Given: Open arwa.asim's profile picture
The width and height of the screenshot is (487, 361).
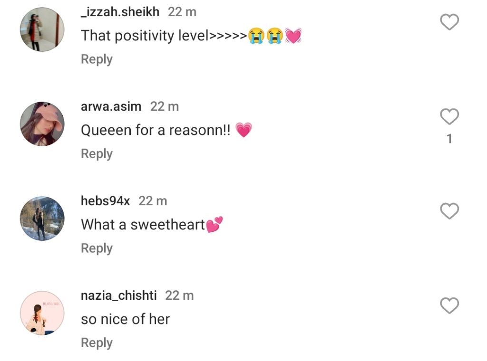Looking at the screenshot, I should (42, 124).
